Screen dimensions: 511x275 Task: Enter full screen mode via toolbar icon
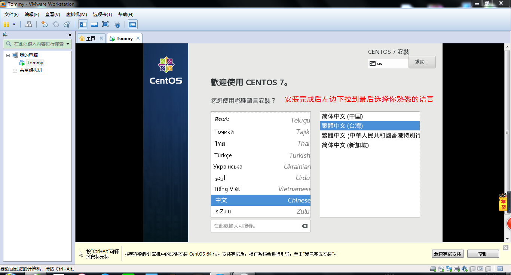pos(105,25)
